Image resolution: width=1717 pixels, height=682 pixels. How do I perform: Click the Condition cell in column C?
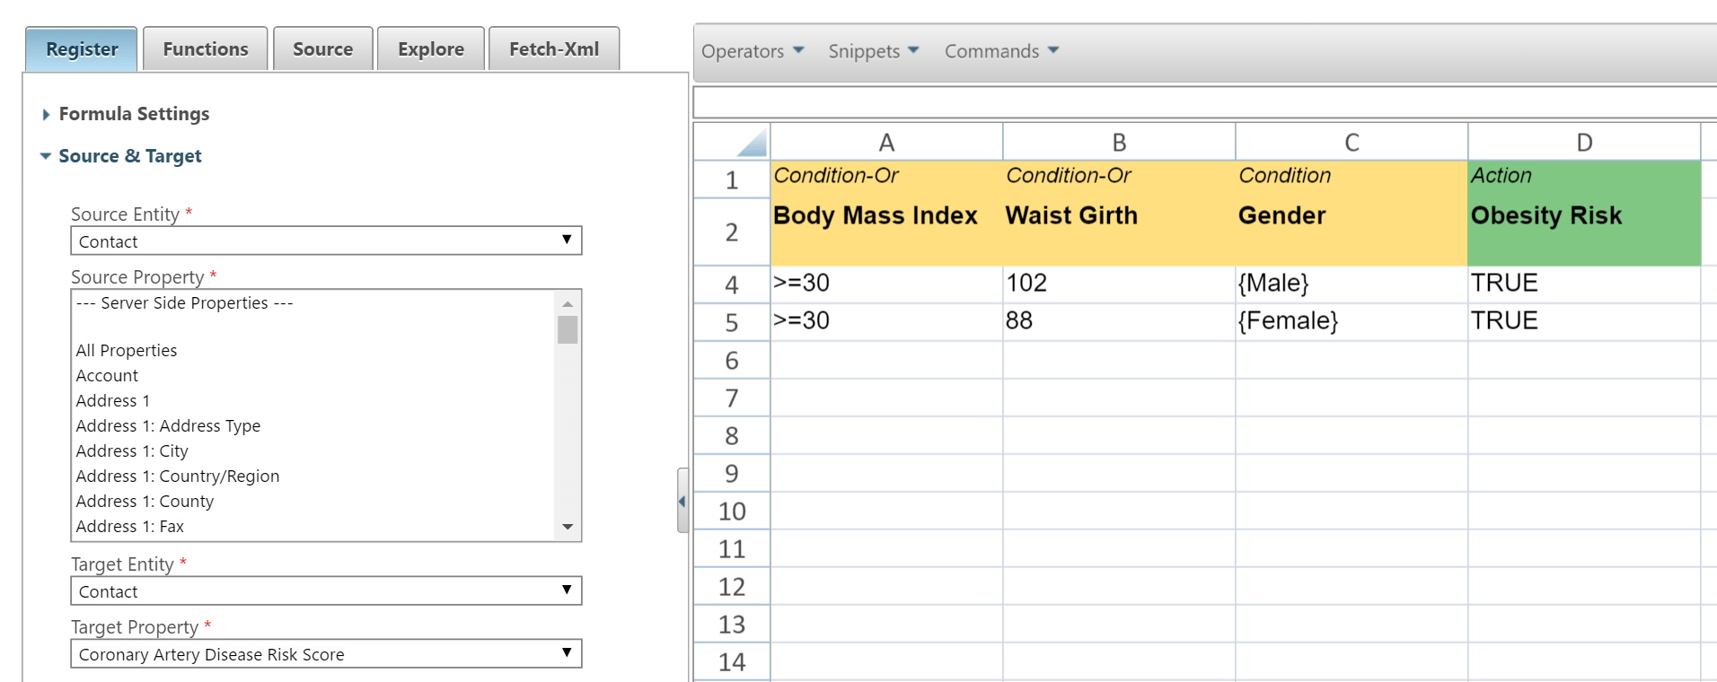[1352, 179]
